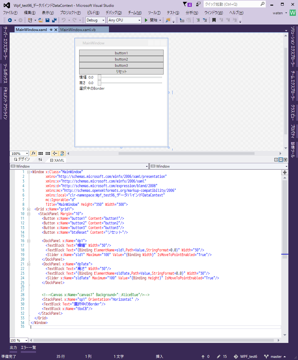This screenshot has width=298, height=360.
Task: Click button1 in the designer preview
Action: click(x=121, y=53)
